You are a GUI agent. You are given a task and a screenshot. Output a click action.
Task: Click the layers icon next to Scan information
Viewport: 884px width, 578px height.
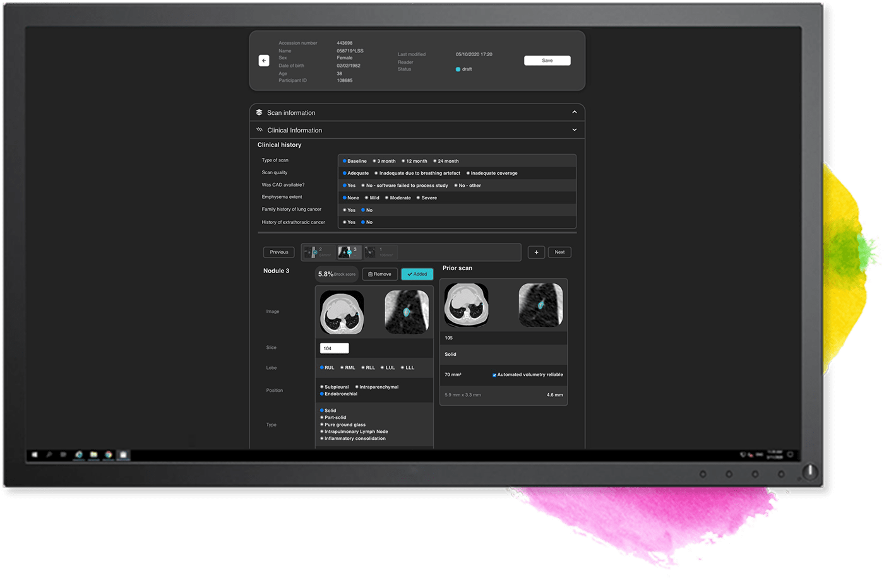point(260,112)
